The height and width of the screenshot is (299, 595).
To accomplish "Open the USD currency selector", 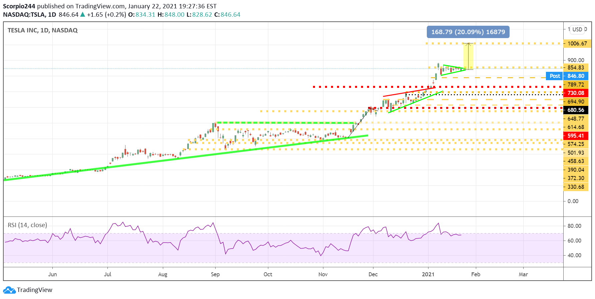I will coord(577,29).
